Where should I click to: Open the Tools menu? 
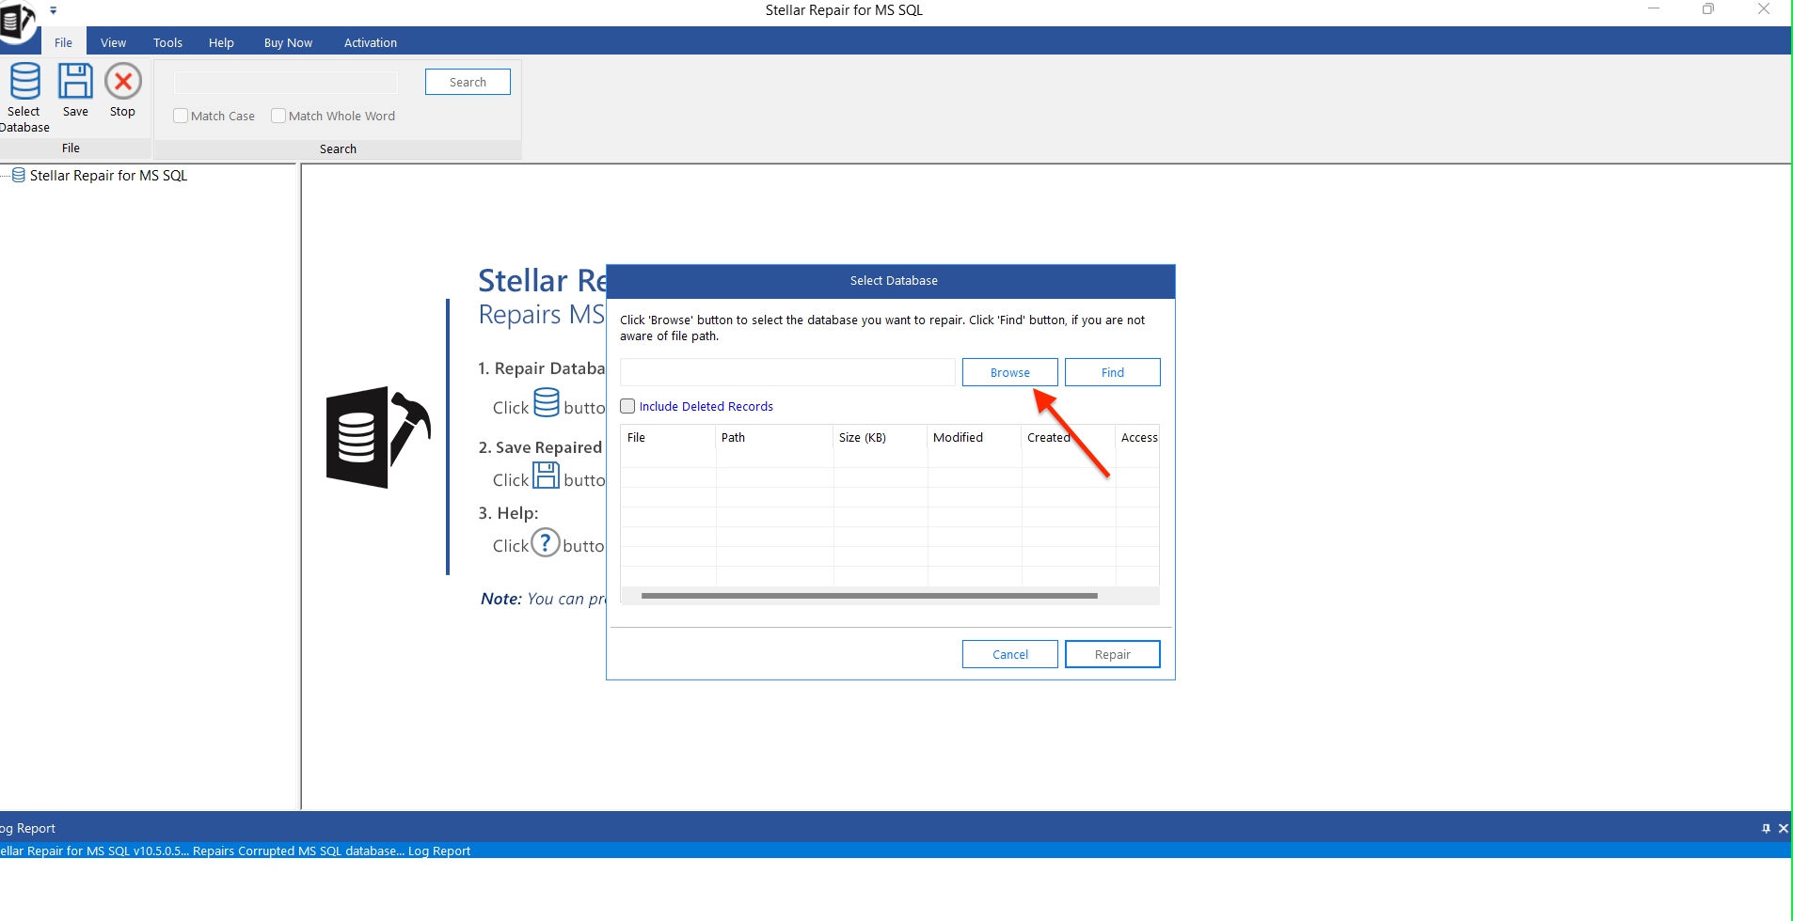[167, 42]
